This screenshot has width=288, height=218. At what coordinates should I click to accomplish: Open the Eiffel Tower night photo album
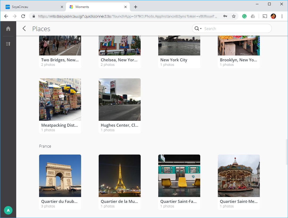pos(120,176)
